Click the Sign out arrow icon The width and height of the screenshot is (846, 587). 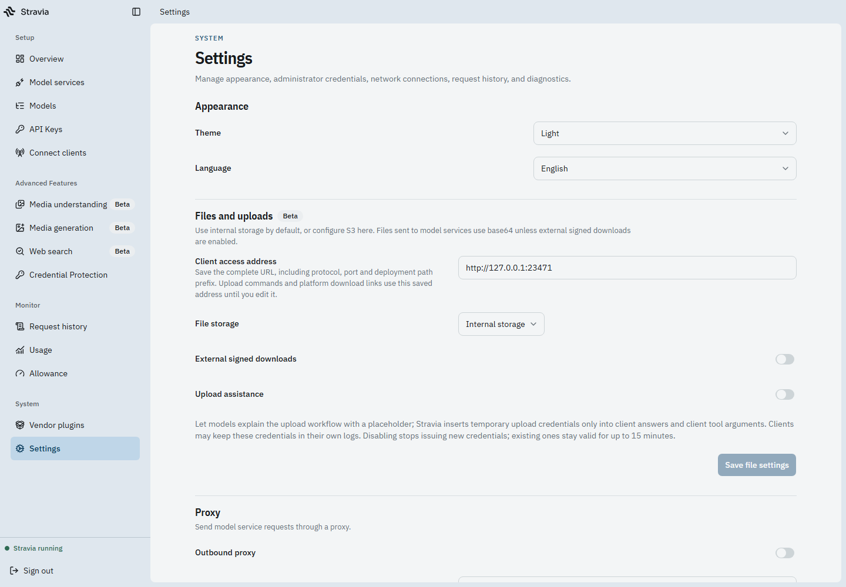14,571
